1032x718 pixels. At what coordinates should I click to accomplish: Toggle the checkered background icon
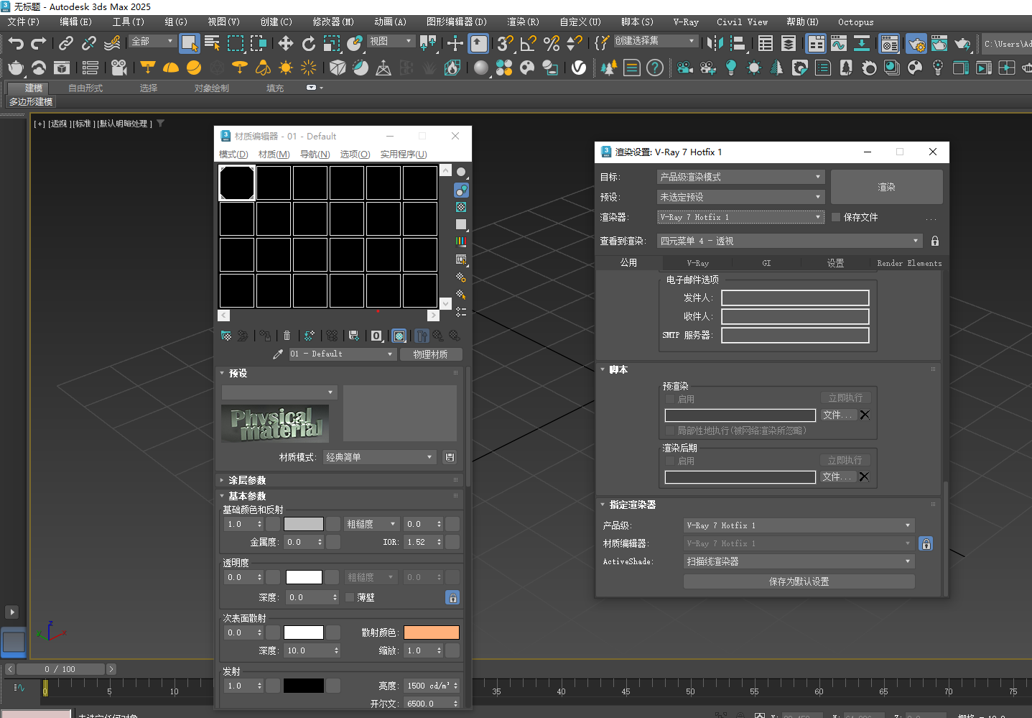pyautogui.click(x=461, y=207)
